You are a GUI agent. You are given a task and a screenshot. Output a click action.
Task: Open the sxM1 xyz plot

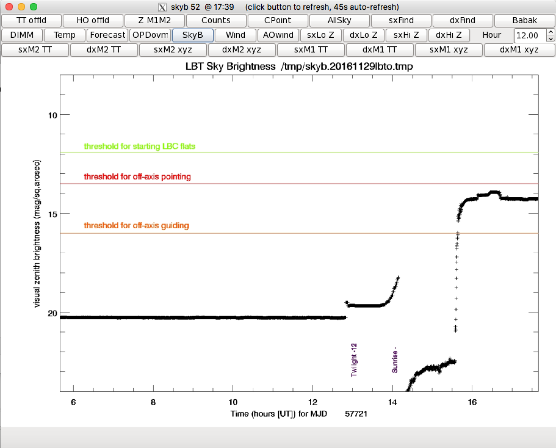[449, 50]
